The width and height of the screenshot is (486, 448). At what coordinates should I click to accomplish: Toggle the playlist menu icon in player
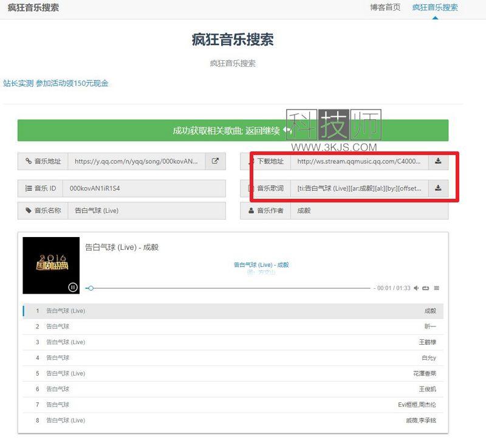[x=436, y=288]
